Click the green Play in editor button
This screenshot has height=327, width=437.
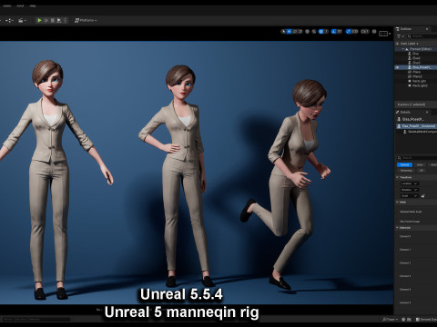[39, 20]
